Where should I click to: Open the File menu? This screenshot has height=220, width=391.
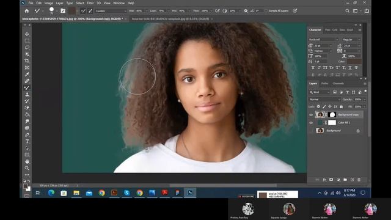pyautogui.click(x=31, y=3)
